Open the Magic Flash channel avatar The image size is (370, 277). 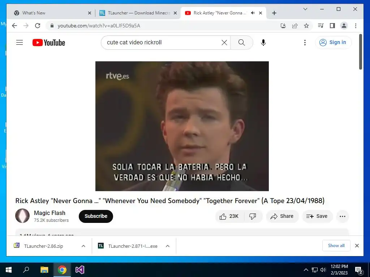[22, 216]
